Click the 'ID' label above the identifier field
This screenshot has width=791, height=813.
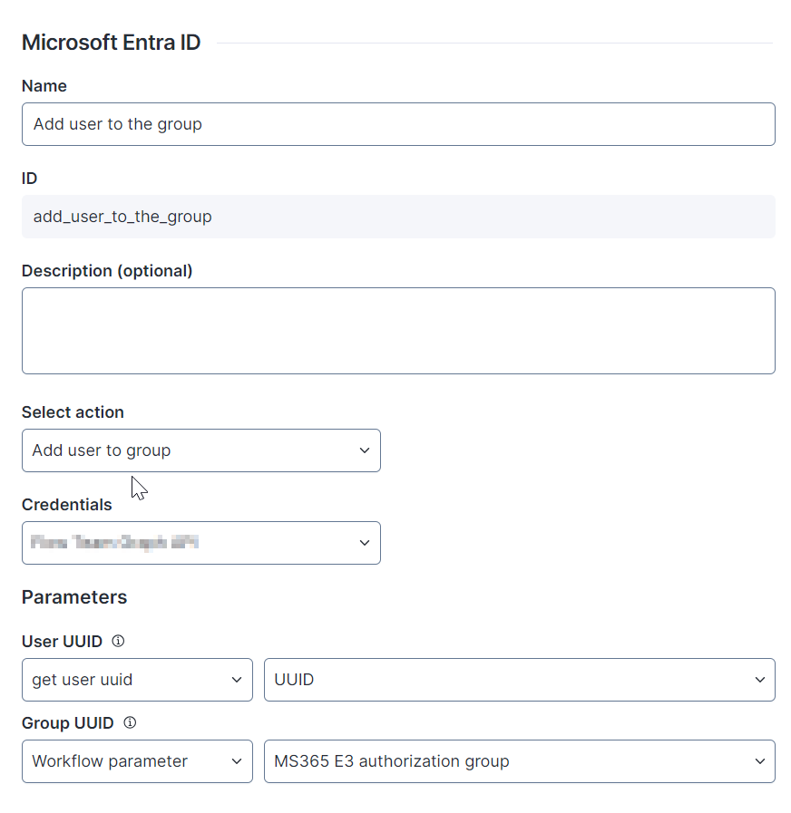[30, 179]
